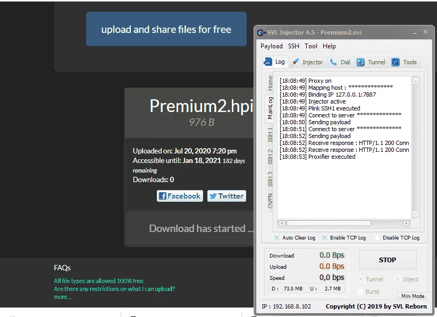Screen dimensions: 437x317
Task: Click the Injector active log line
Action: (313, 101)
